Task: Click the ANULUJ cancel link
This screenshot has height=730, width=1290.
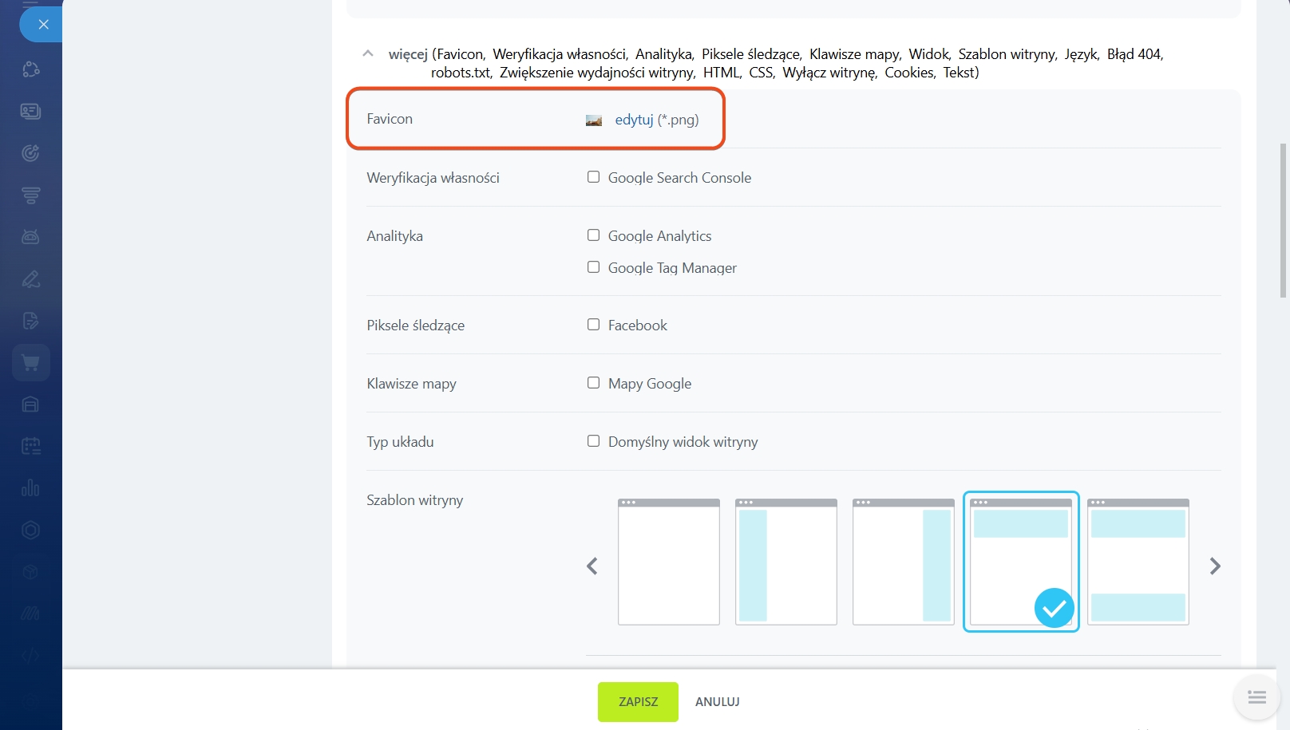Action: [x=717, y=702]
